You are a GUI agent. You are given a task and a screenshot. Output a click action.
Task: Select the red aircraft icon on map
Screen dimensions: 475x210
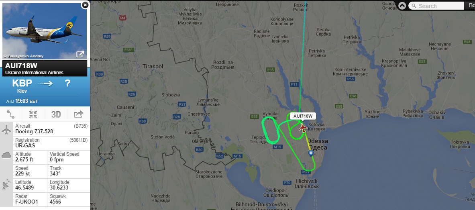(303, 128)
